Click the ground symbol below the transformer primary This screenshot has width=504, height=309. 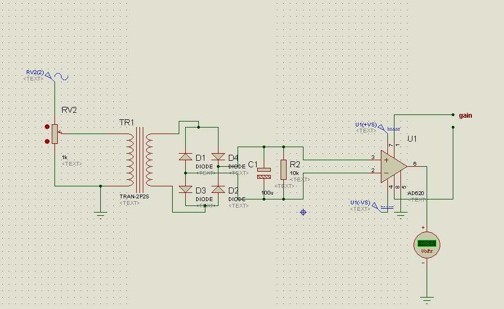pos(100,216)
